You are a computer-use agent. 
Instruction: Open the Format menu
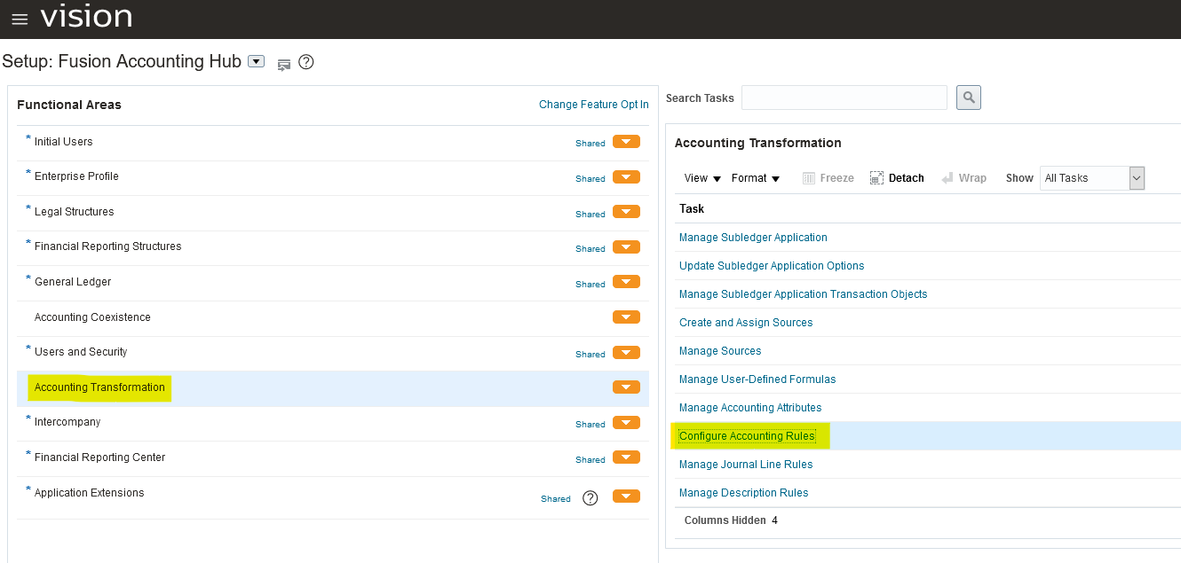pyautogui.click(x=755, y=178)
